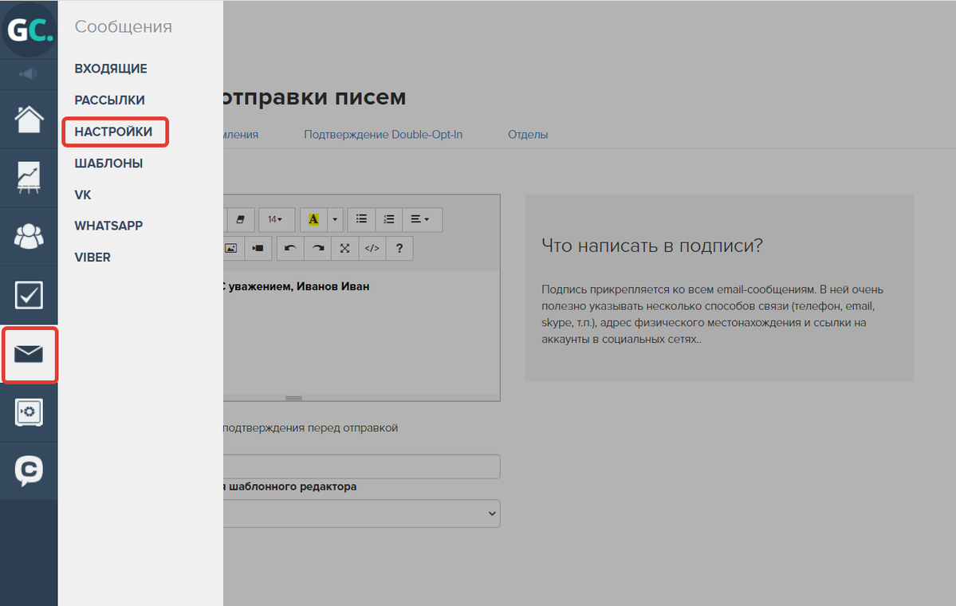The width and height of the screenshot is (956, 606).
Task: Open the paragraph alignment dropdown
Action: coord(422,219)
